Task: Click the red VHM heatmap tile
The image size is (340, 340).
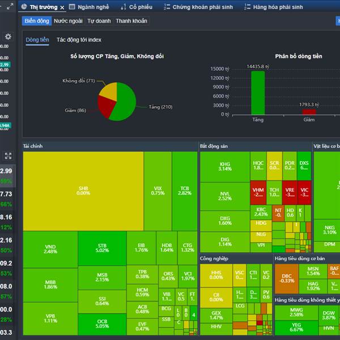Action: point(258,193)
